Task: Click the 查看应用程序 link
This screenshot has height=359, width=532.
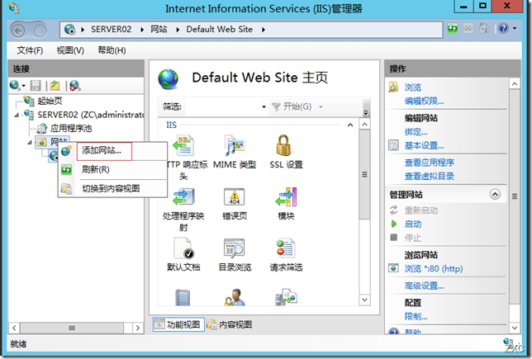Action: click(430, 163)
